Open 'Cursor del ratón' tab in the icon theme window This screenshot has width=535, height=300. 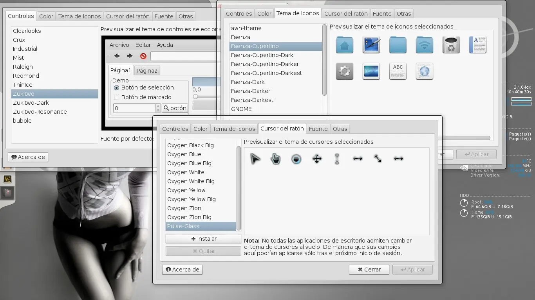[x=346, y=14]
